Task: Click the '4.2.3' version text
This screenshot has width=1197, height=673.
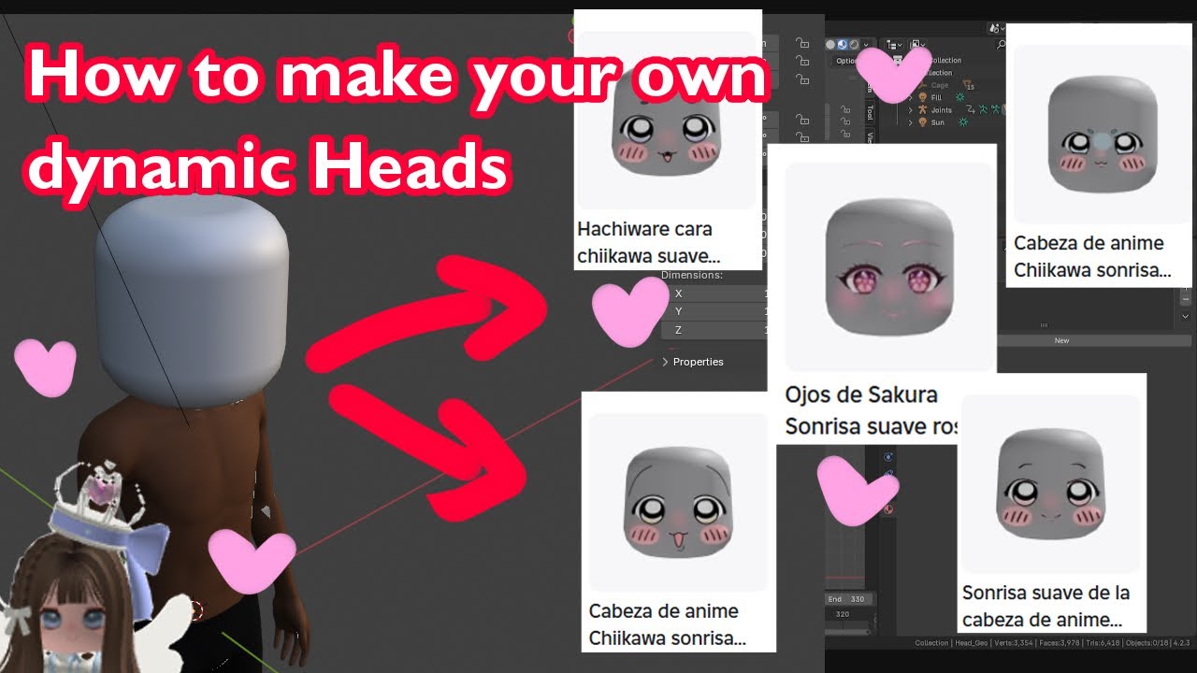Action: 1182,643
